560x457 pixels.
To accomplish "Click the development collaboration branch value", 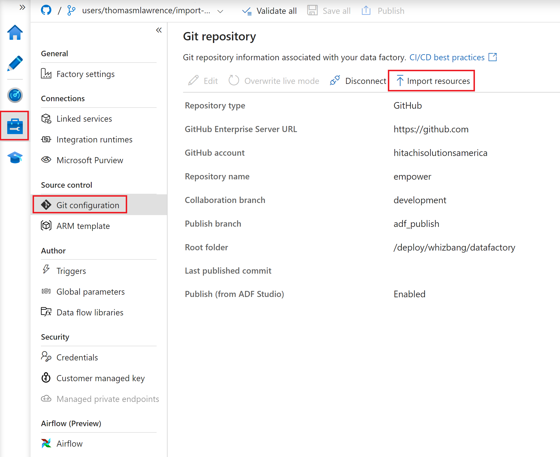I will 420,200.
